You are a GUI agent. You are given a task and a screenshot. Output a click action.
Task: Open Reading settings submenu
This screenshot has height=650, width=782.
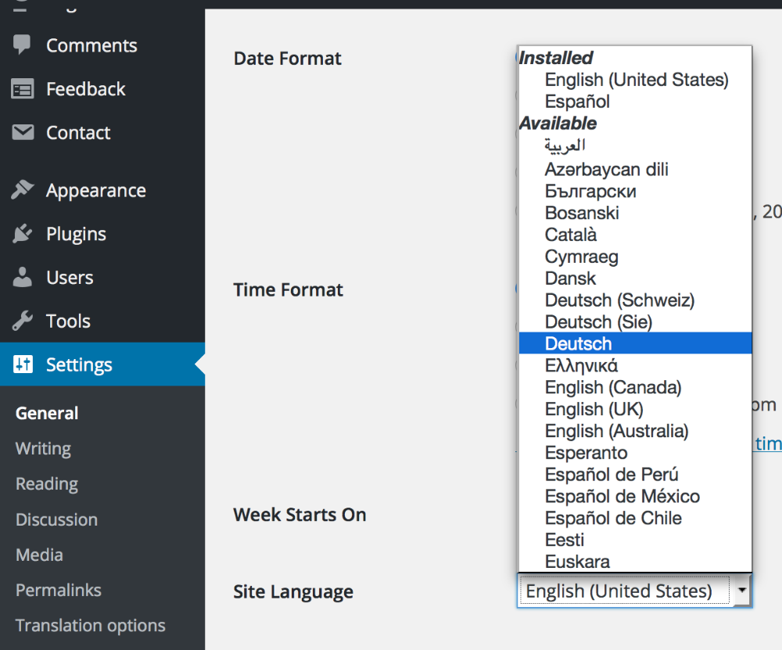pos(47,484)
